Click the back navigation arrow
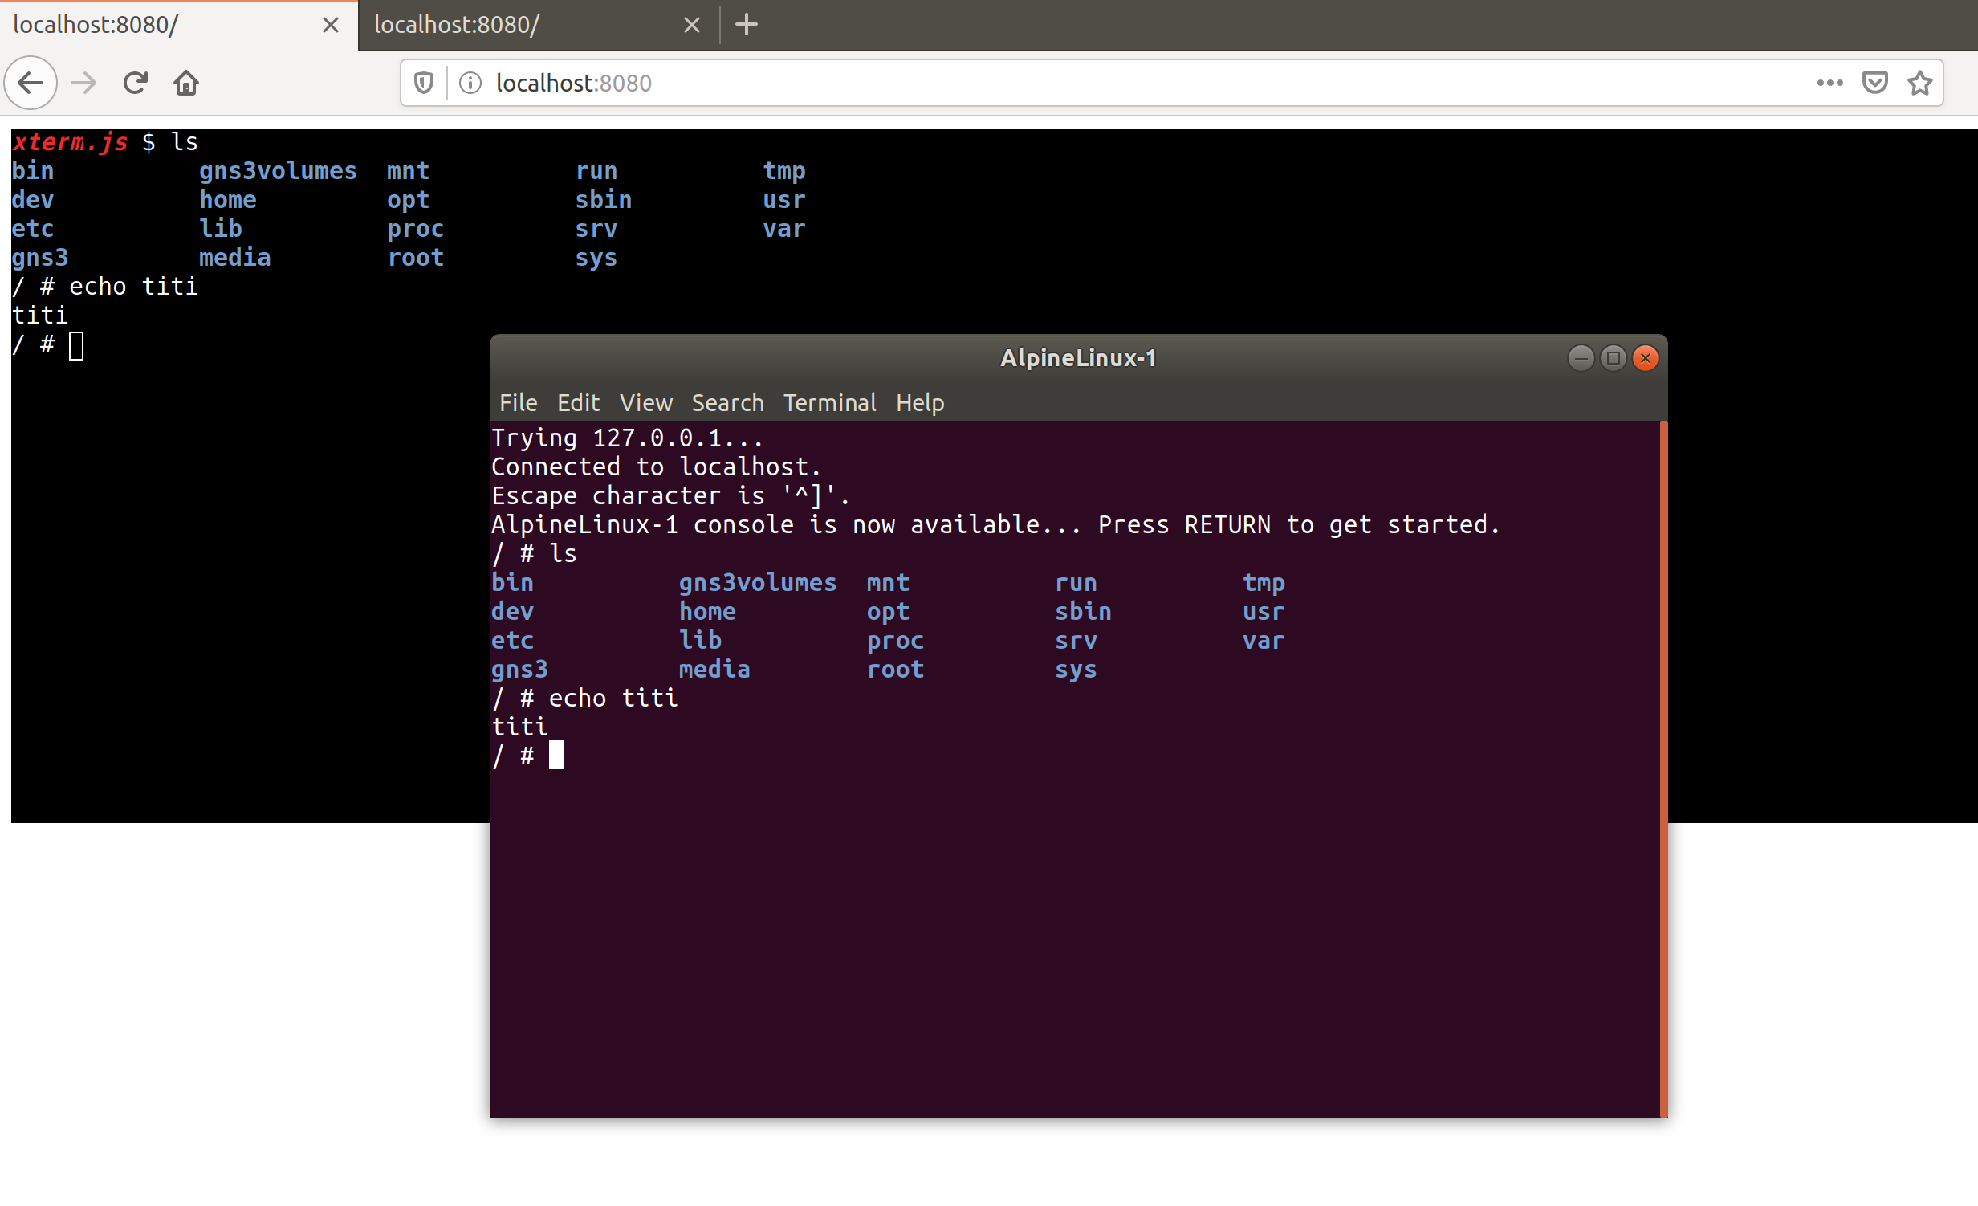 coord(30,83)
